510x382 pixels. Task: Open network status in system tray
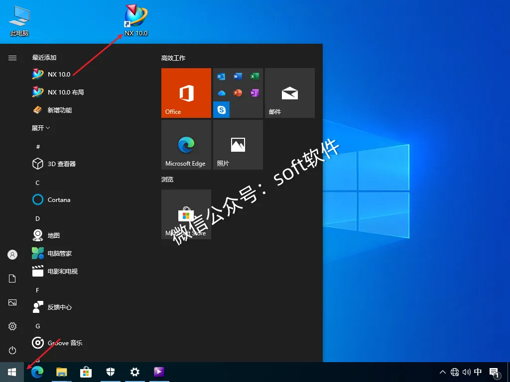(x=455, y=372)
